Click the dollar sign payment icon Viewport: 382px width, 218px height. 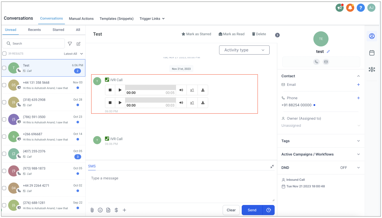[116, 210]
